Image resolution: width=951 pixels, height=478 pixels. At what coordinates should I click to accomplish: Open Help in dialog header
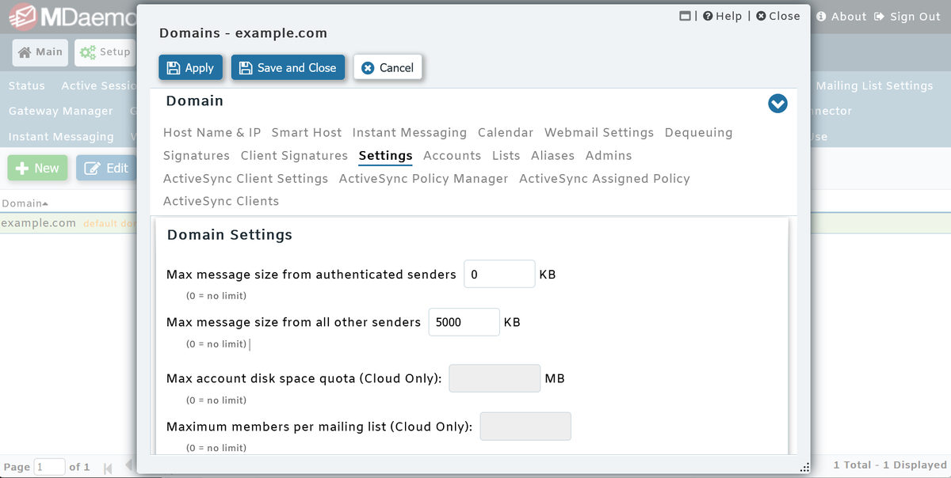click(x=722, y=16)
